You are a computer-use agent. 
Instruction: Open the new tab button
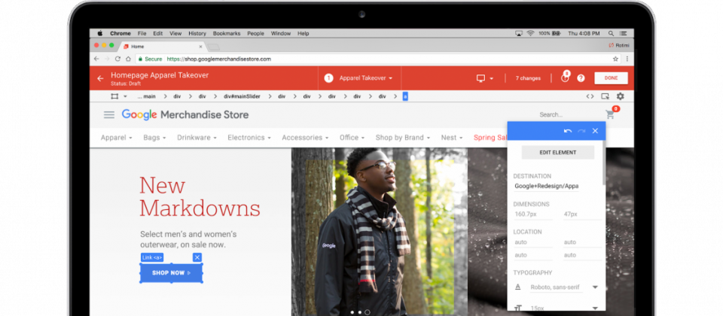pyautogui.click(x=213, y=47)
